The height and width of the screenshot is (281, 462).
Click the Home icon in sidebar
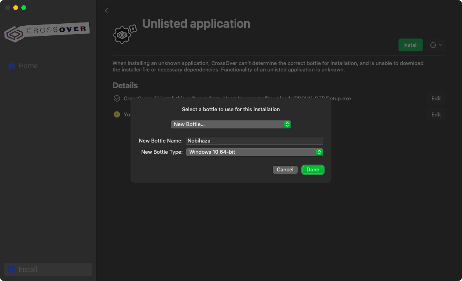click(x=12, y=66)
